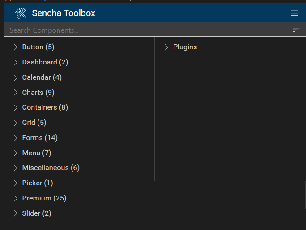
Task: Expand the Grid (5) chevron
Action: coord(16,123)
